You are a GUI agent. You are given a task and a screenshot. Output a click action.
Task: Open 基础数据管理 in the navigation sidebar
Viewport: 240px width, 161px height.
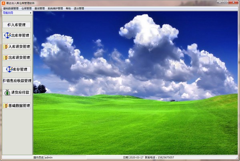pyautogui.click(x=17, y=105)
